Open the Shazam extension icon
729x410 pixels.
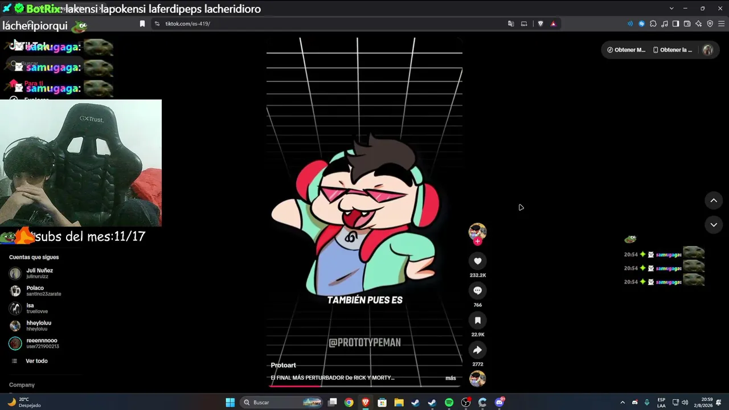(642, 24)
